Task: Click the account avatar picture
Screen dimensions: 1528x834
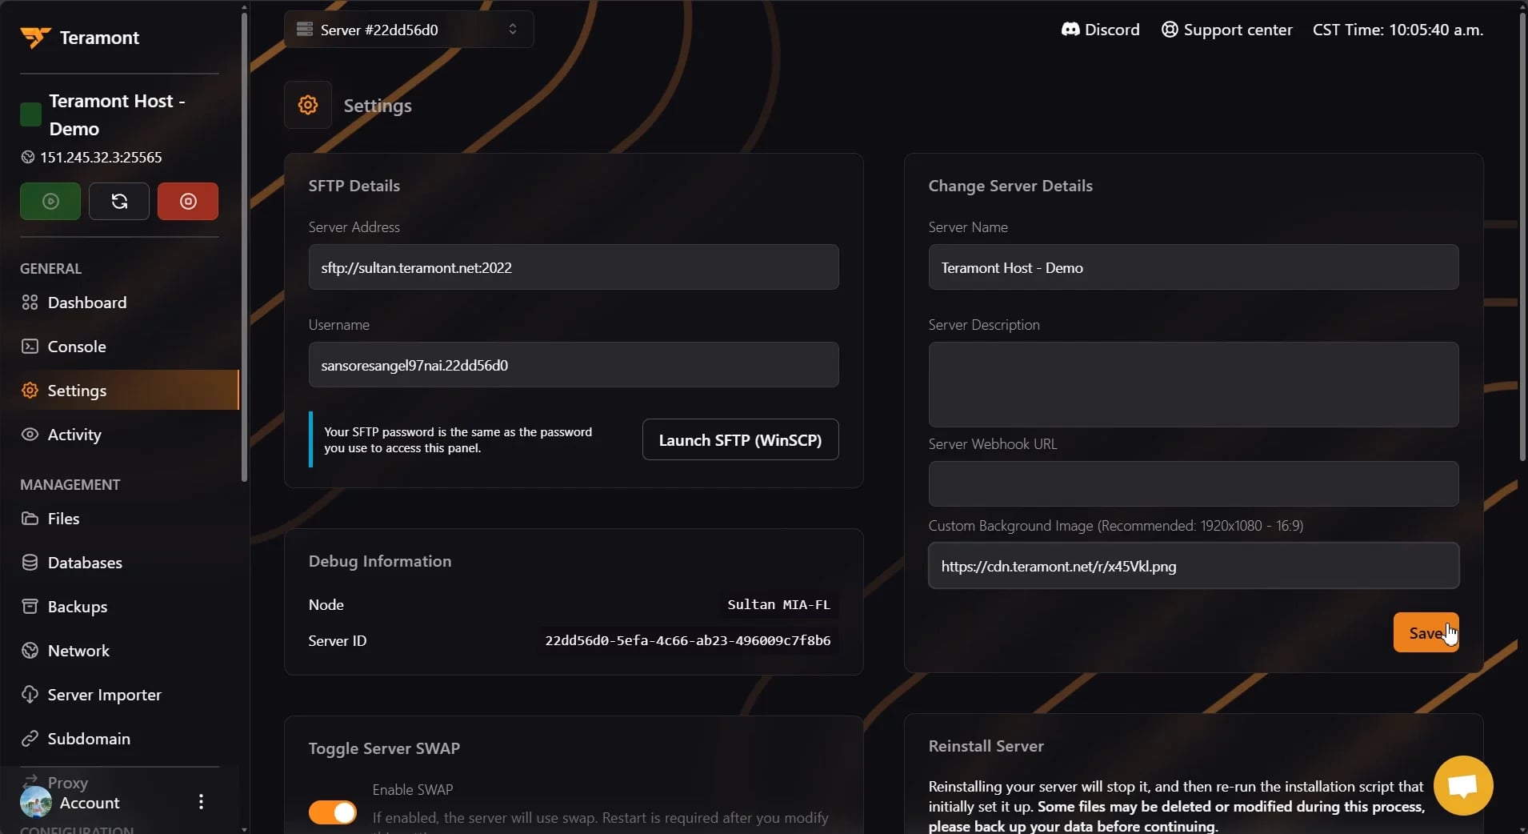Action: (36, 802)
